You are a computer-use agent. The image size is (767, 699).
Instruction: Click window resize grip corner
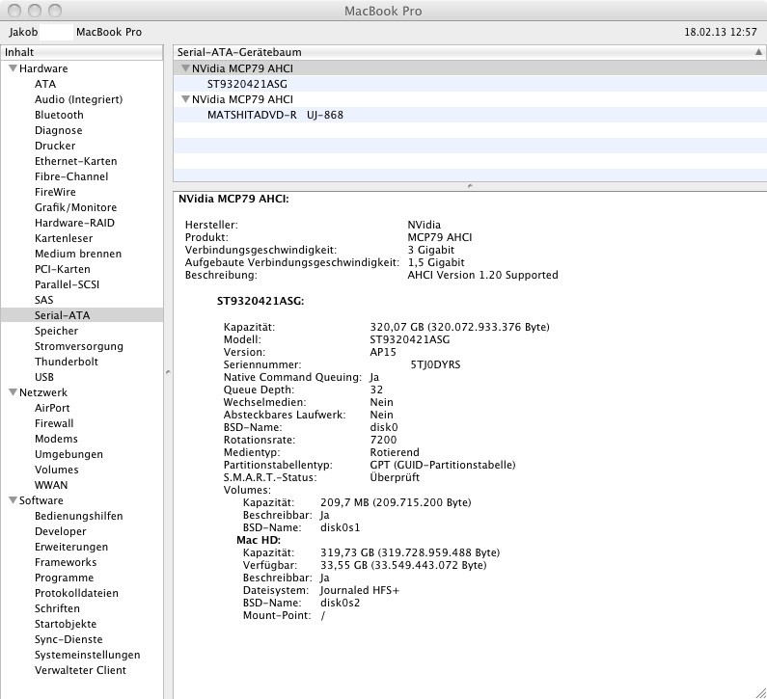point(760,692)
